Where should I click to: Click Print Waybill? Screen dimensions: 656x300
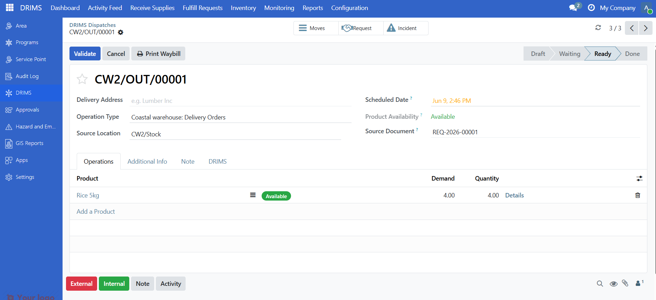[158, 54]
